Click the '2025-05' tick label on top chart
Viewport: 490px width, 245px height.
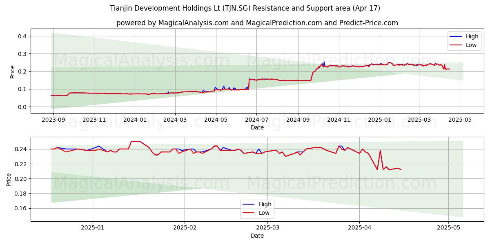pos(460,120)
